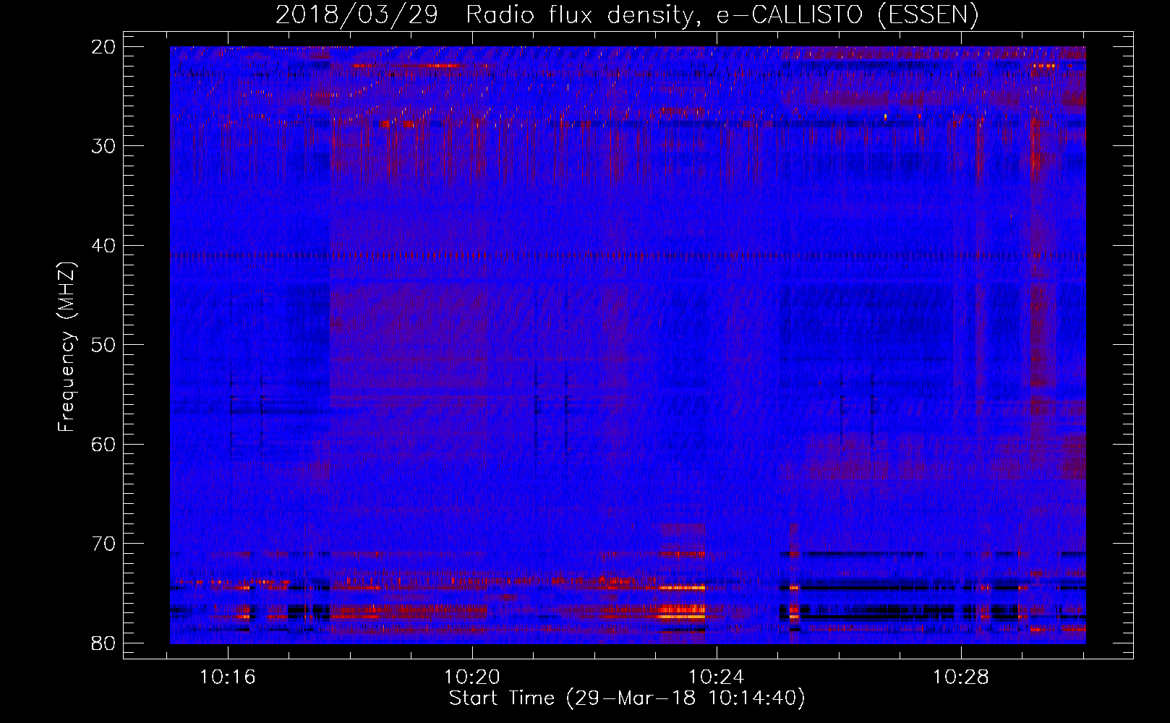This screenshot has height=723, width=1170.
Task: Click the 70 frequency tick label
Action: tap(103, 544)
